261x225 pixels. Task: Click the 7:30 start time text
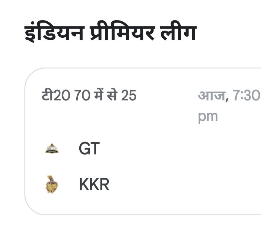(x=246, y=95)
